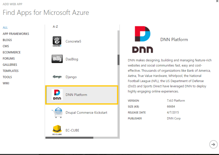This screenshot has height=155, width=219.
Task: Select the ECOMMERCE category
Action: pyautogui.click(x=11, y=52)
